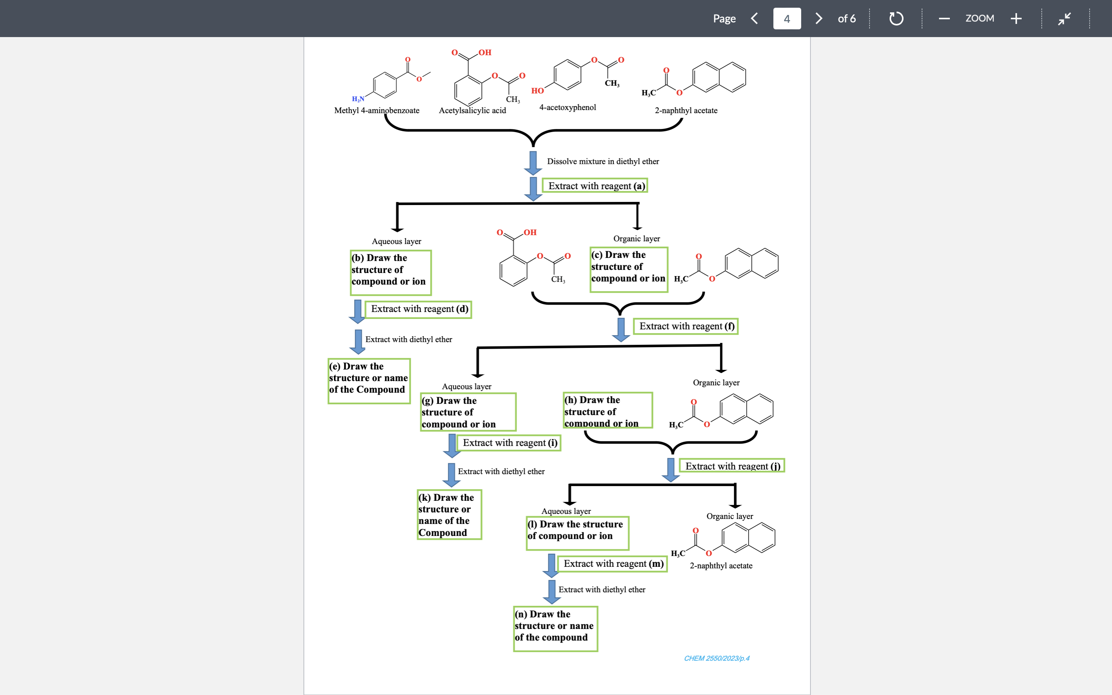Select the Extract with reagent (i) box
This screenshot has width=1112, height=695.
point(509,442)
